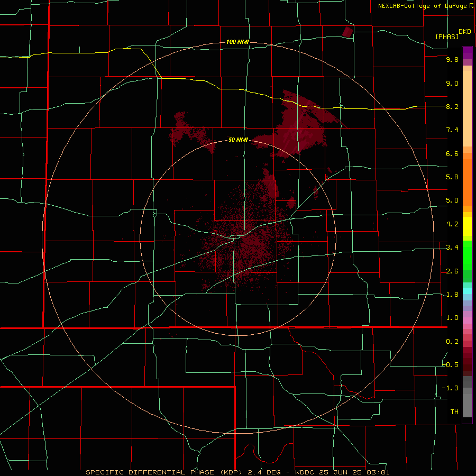Pick the purple segment atop the color bar
The width and height of the screenshot is (476, 476).
coord(467,53)
